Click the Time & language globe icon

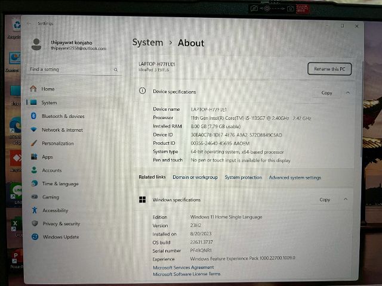pos(35,184)
